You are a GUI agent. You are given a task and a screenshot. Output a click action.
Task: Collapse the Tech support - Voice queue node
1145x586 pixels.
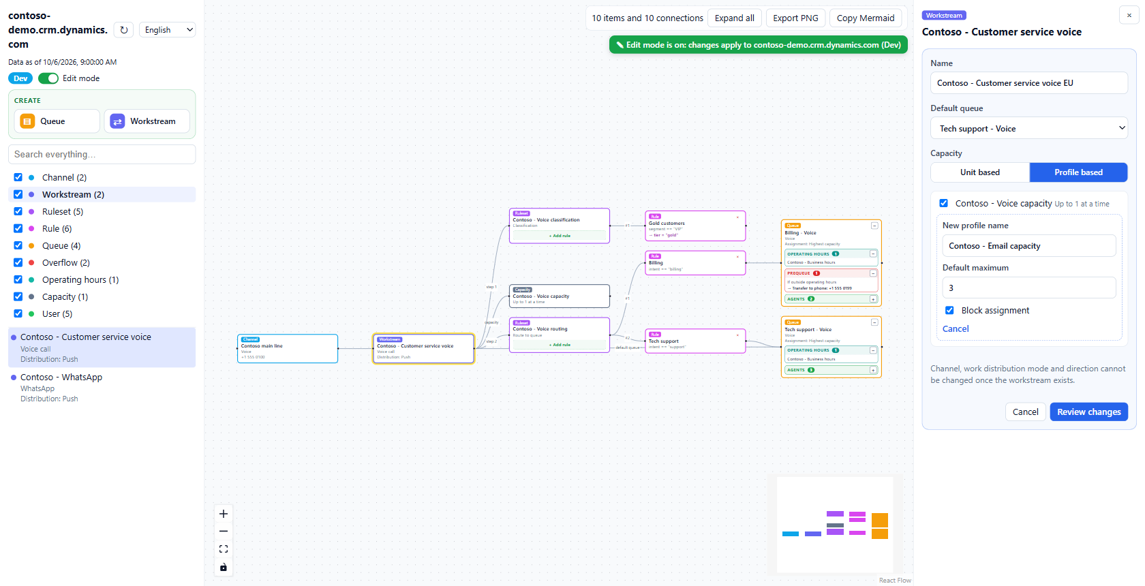pyautogui.click(x=874, y=322)
